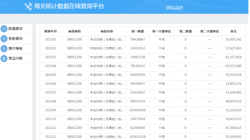Open 数据查询 menu item
Image resolution: width=250 pixels, height=140 pixels.
click(x=15, y=29)
